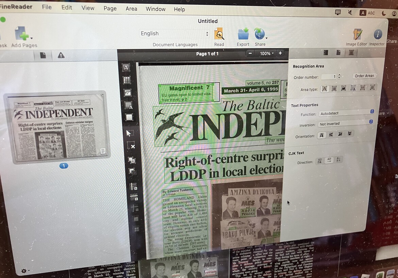Set area type to picture
This screenshot has width=398, height=278.
(x=343, y=88)
